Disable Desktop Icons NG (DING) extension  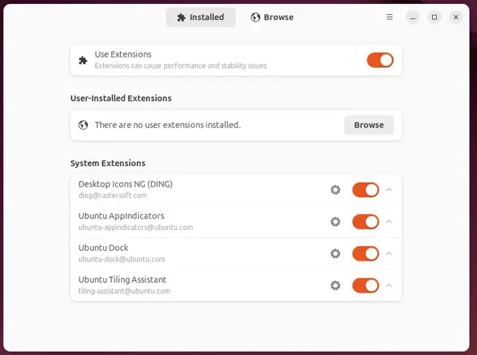click(365, 190)
